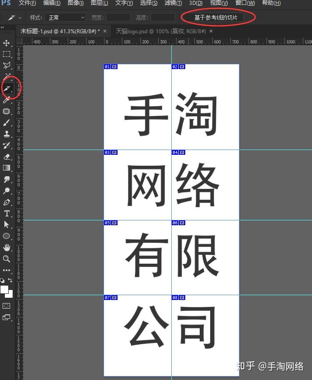
Task: Click the slice 04 number badge
Action: click(x=175, y=153)
